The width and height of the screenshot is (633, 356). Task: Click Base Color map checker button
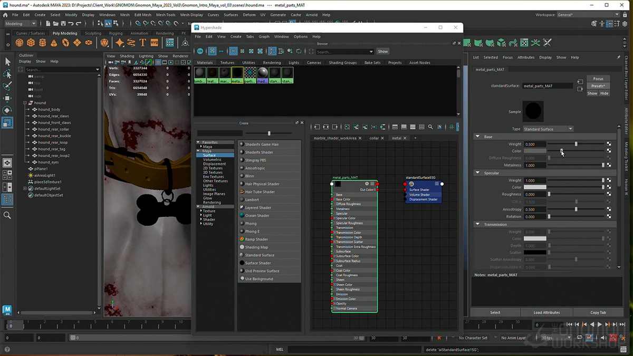pos(609,151)
